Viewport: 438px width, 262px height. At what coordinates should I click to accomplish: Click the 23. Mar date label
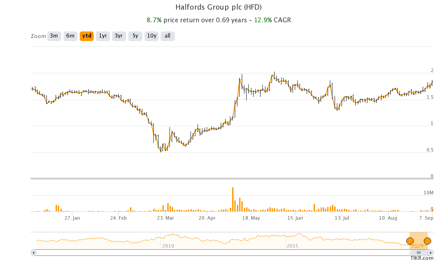coord(166,218)
